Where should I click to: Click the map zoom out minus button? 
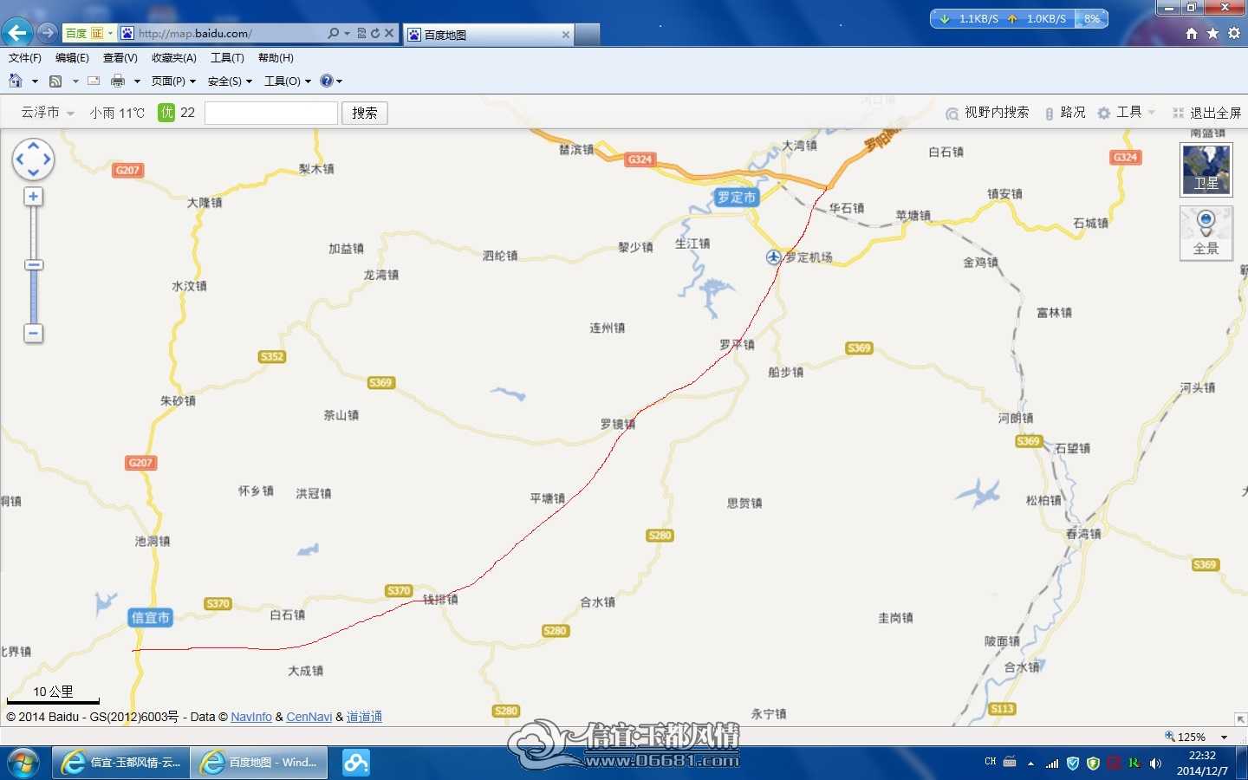pyautogui.click(x=33, y=333)
